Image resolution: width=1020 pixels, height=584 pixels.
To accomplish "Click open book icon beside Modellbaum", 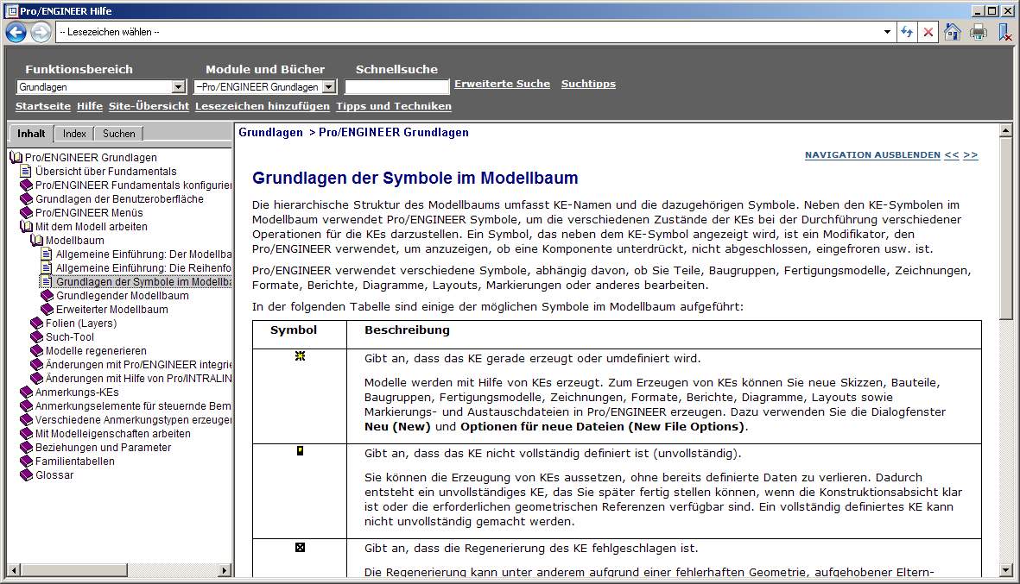I will [36, 241].
